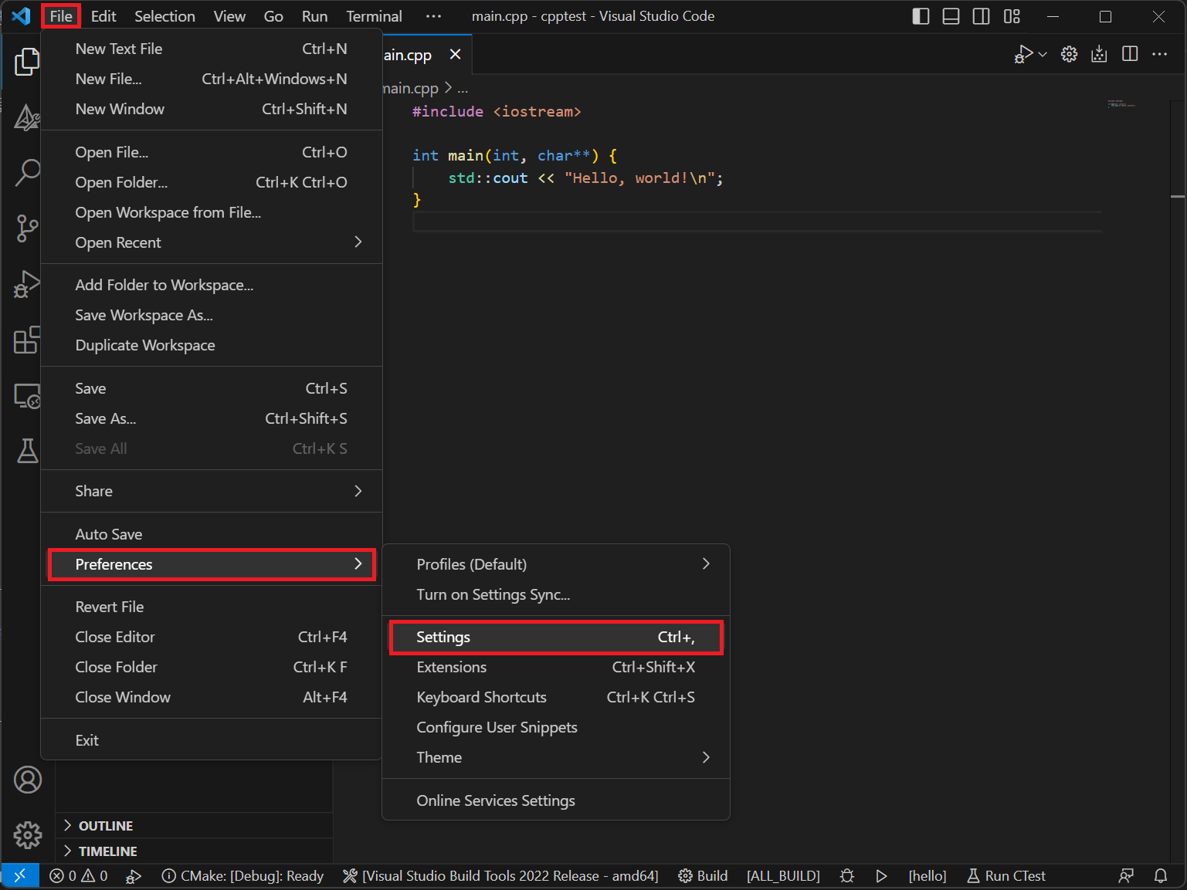
Task: Click Build in the status bar
Action: pyautogui.click(x=703, y=876)
